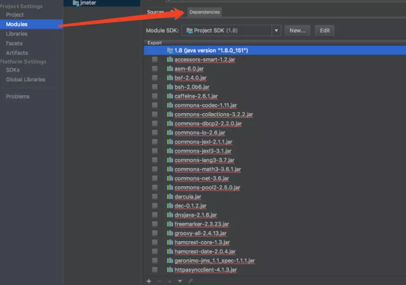Image resolution: width=406 pixels, height=285 pixels.
Task: Click library icon beside commons-pool2-2.5.0.jar
Action: coord(170,188)
